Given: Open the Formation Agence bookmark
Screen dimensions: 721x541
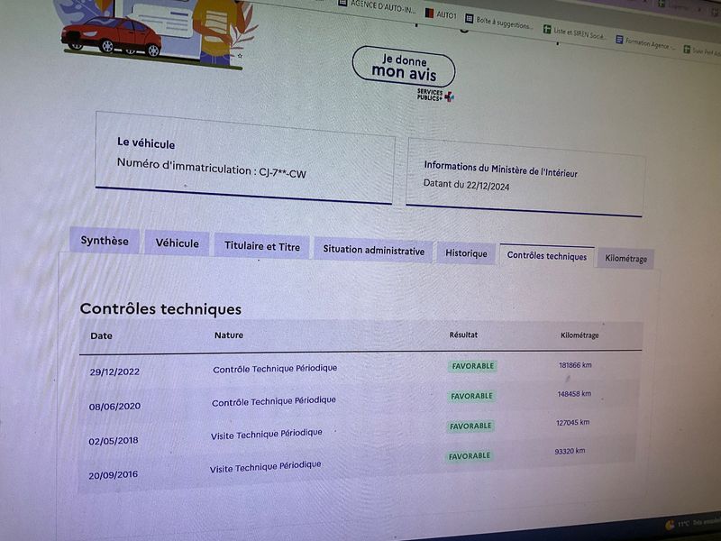Looking at the screenshot, I should click(645, 42).
